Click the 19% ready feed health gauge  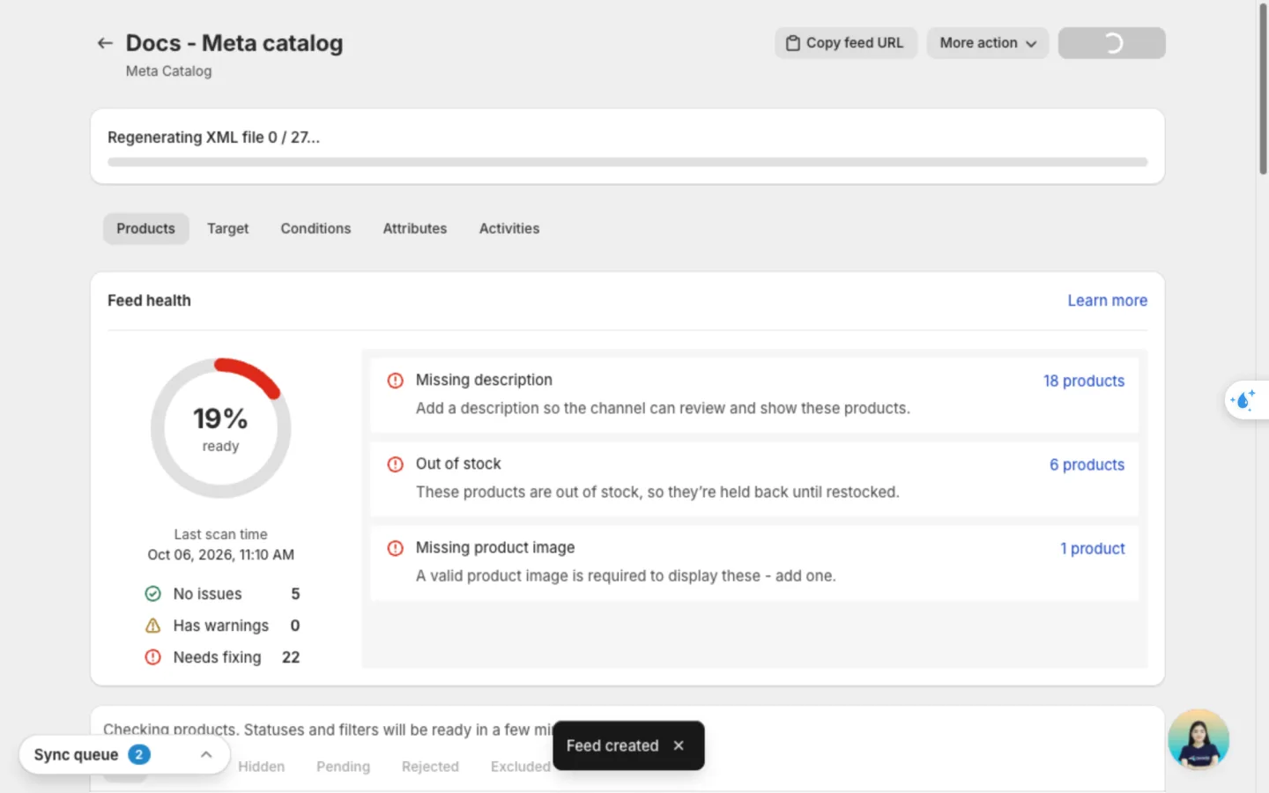coord(220,428)
